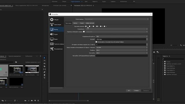Open the CPU preset dropdown showing veryfast

click(122, 47)
